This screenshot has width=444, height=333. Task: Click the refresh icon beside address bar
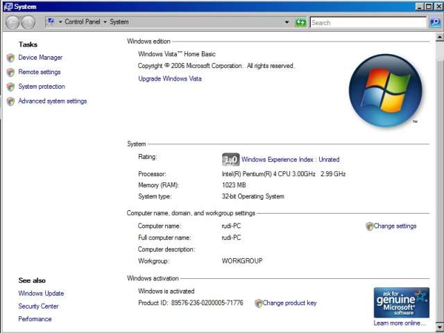(300, 22)
